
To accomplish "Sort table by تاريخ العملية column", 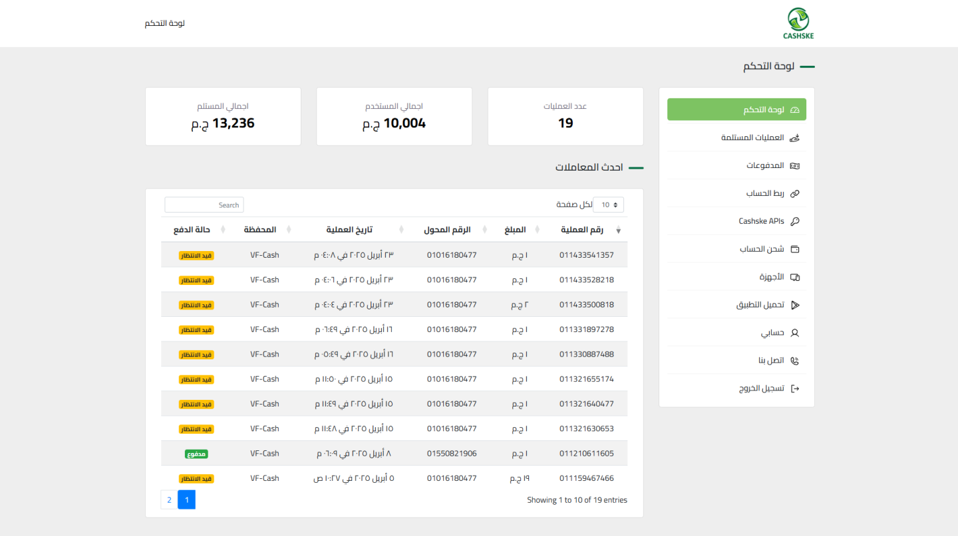I will 349,230.
